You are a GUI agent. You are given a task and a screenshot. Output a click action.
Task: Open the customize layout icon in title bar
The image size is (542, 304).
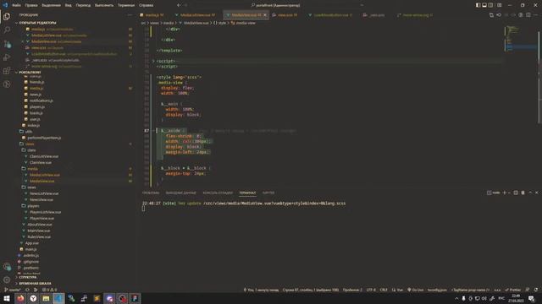tap(499, 5)
